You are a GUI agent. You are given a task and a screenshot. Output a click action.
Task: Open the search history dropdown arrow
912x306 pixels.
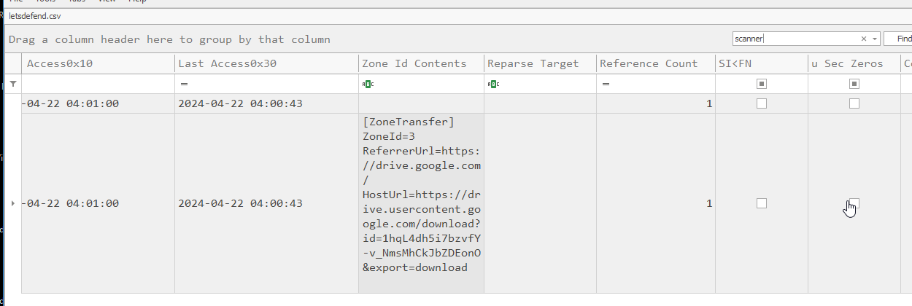pyautogui.click(x=875, y=39)
